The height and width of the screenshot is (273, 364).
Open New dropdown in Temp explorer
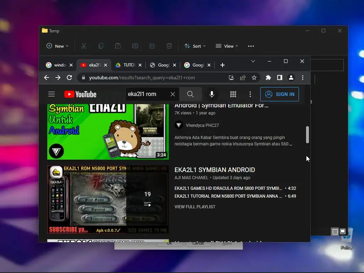pos(57,46)
